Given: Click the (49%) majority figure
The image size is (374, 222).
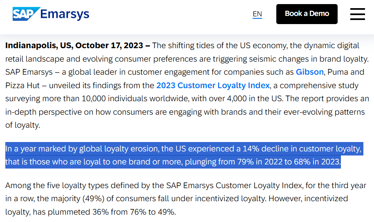Looking at the screenshot, I should click(x=93, y=199).
